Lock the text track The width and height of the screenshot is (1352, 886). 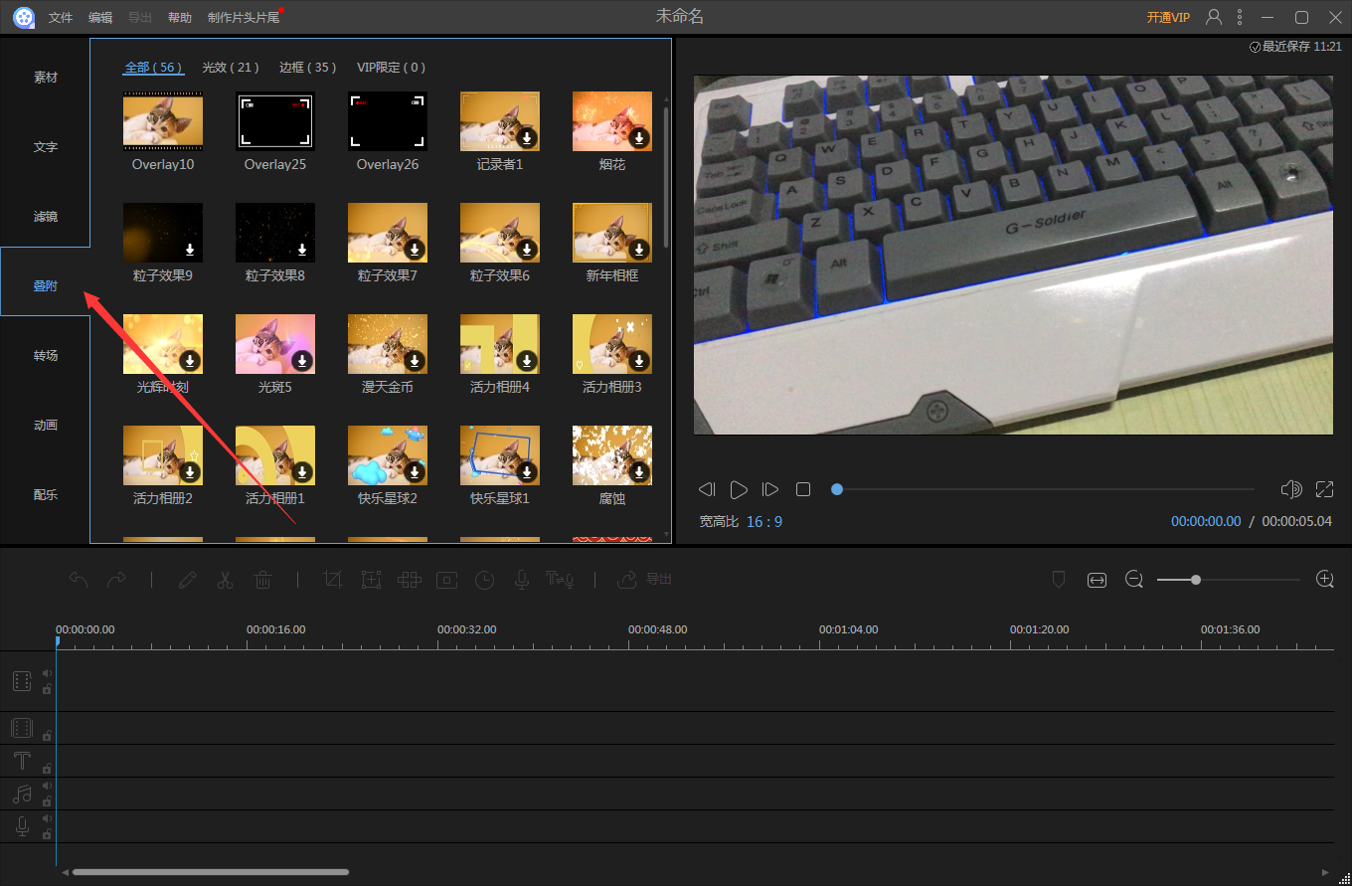(x=47, y=769)
